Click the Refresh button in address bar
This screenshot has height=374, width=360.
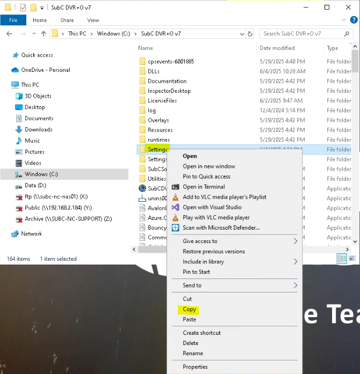250,34
